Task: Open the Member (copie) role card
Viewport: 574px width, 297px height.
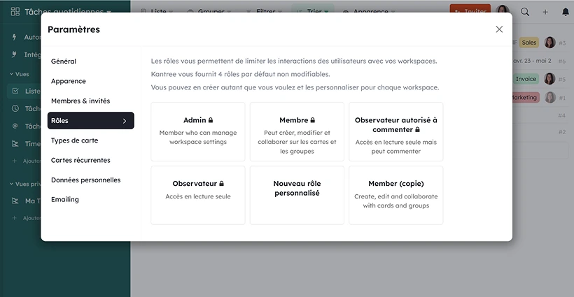Action: [395, 194]
